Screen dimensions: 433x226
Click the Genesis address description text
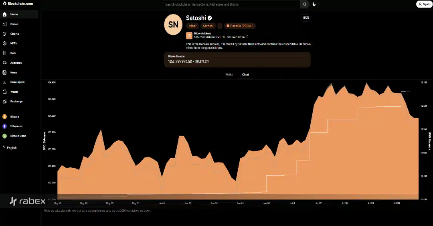248,46
